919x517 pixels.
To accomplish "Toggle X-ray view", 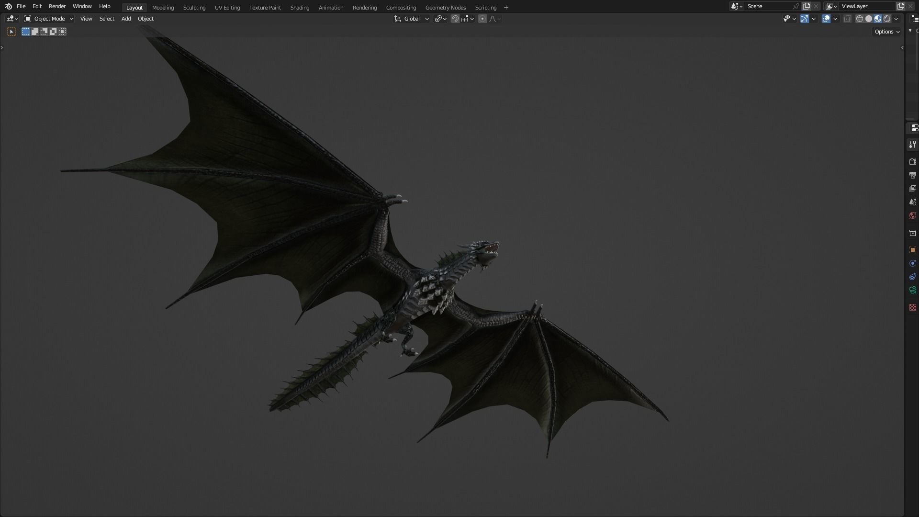I will pyautogui.click(x=847, y=19).
